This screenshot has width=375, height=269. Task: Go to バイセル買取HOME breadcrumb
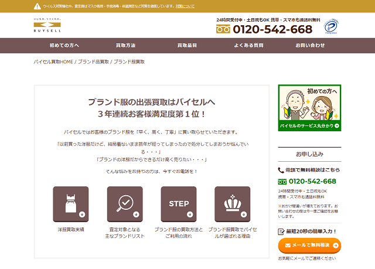pyautogui.click(x=53, y=62)
